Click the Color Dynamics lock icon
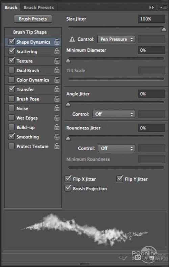Image resolution: width=169 pixels, height=267 pixels. pyautogui.click(x=57, y=80)
